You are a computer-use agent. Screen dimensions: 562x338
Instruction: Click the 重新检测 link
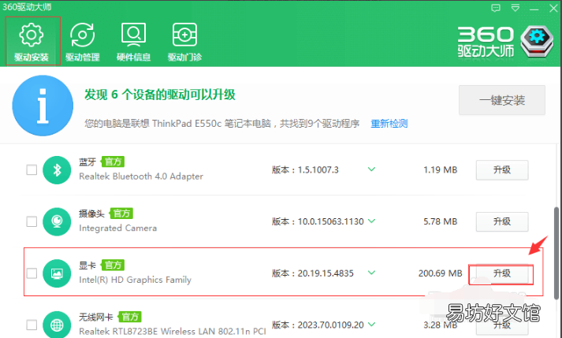coord(389,124)
